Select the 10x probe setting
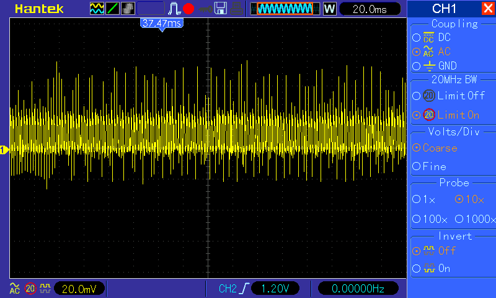This screenshot has width=496, height=298. tap(469, 199)
